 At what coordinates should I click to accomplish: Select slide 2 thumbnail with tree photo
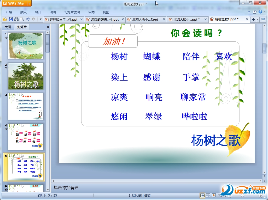[x=26, y=76]
